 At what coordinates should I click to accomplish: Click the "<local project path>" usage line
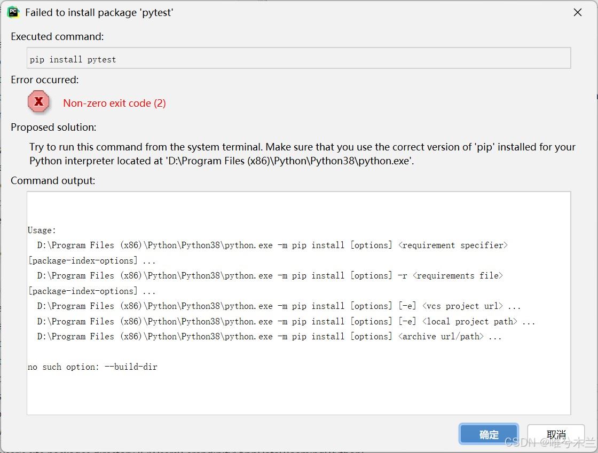click(x=286, y=322)
